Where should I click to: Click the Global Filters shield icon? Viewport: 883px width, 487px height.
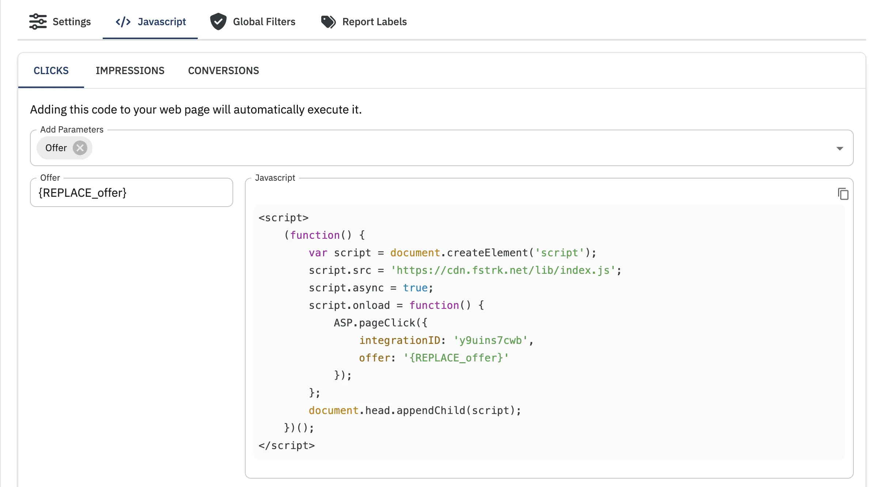[218, 22]
